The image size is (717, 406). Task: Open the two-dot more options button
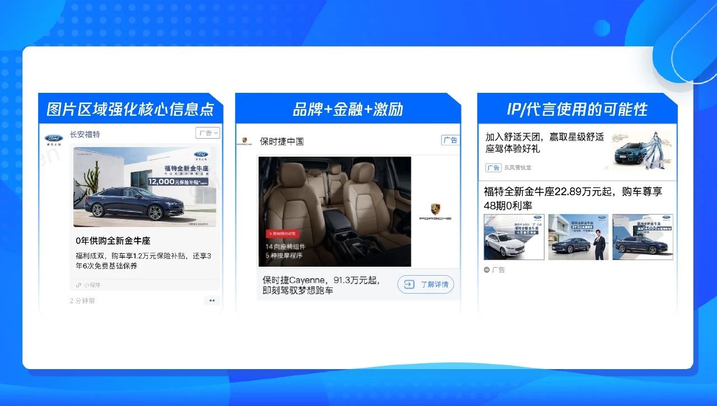(x=212, y=300)
